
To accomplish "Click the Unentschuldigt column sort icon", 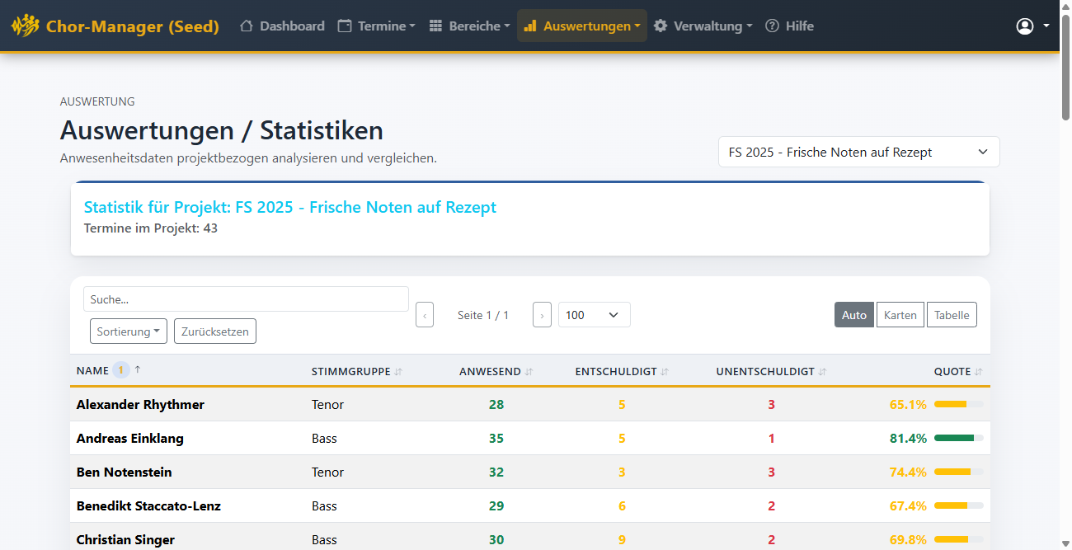I will pos(823,372).
